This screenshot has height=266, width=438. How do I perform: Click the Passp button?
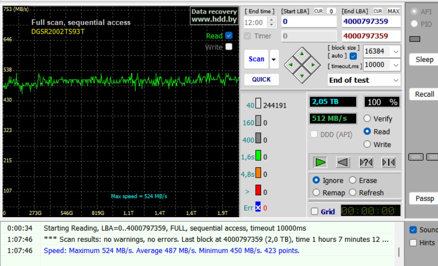click(424, 198)
